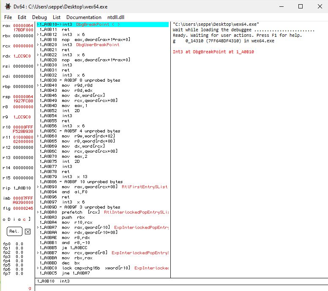Screen dimensions: 328x291
Task: Select the 1_A0BBD dec bx row
Action: point(103,263)
